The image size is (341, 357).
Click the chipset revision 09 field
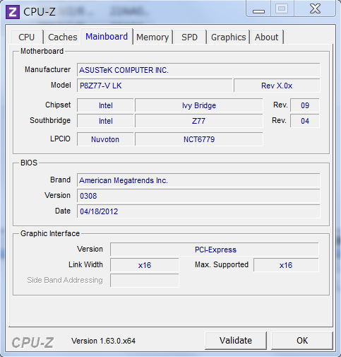pyautogui.click(x=305, y=105)
